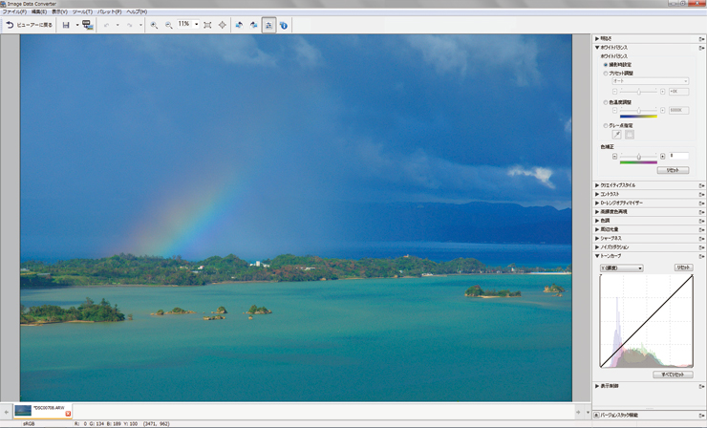Click the zoom in magnifier icon

[154, 25]
